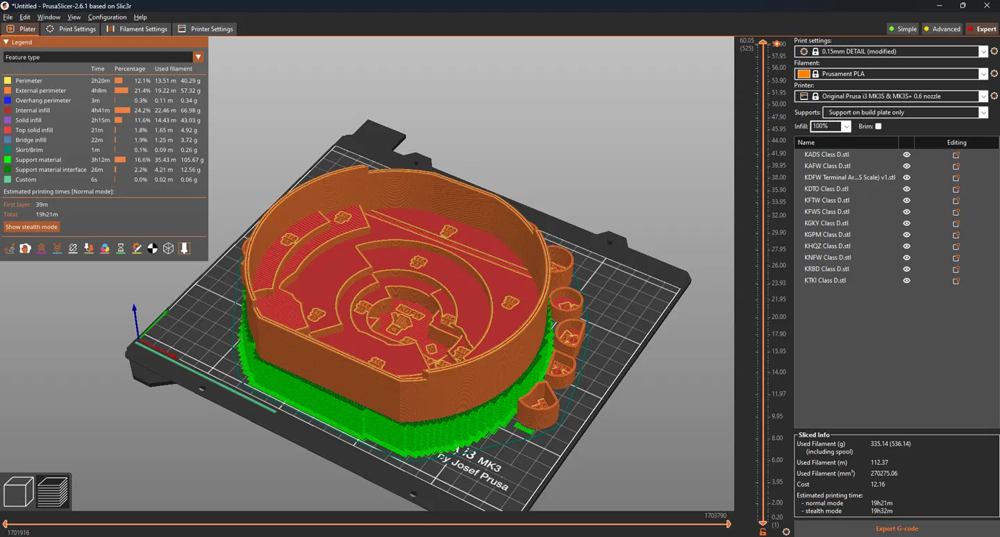The image size is (1000, 537).
Task: Hide KHQZ Class D.stl with eye icon
Action: [906, 246]
